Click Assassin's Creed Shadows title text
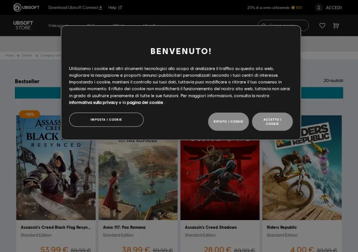The height and width of the screenshot is (252, 358). pyautogui.click(x=211, y=228)
